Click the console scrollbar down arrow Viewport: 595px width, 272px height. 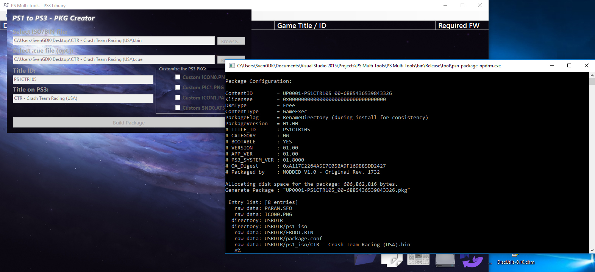[x=592, y=250]
